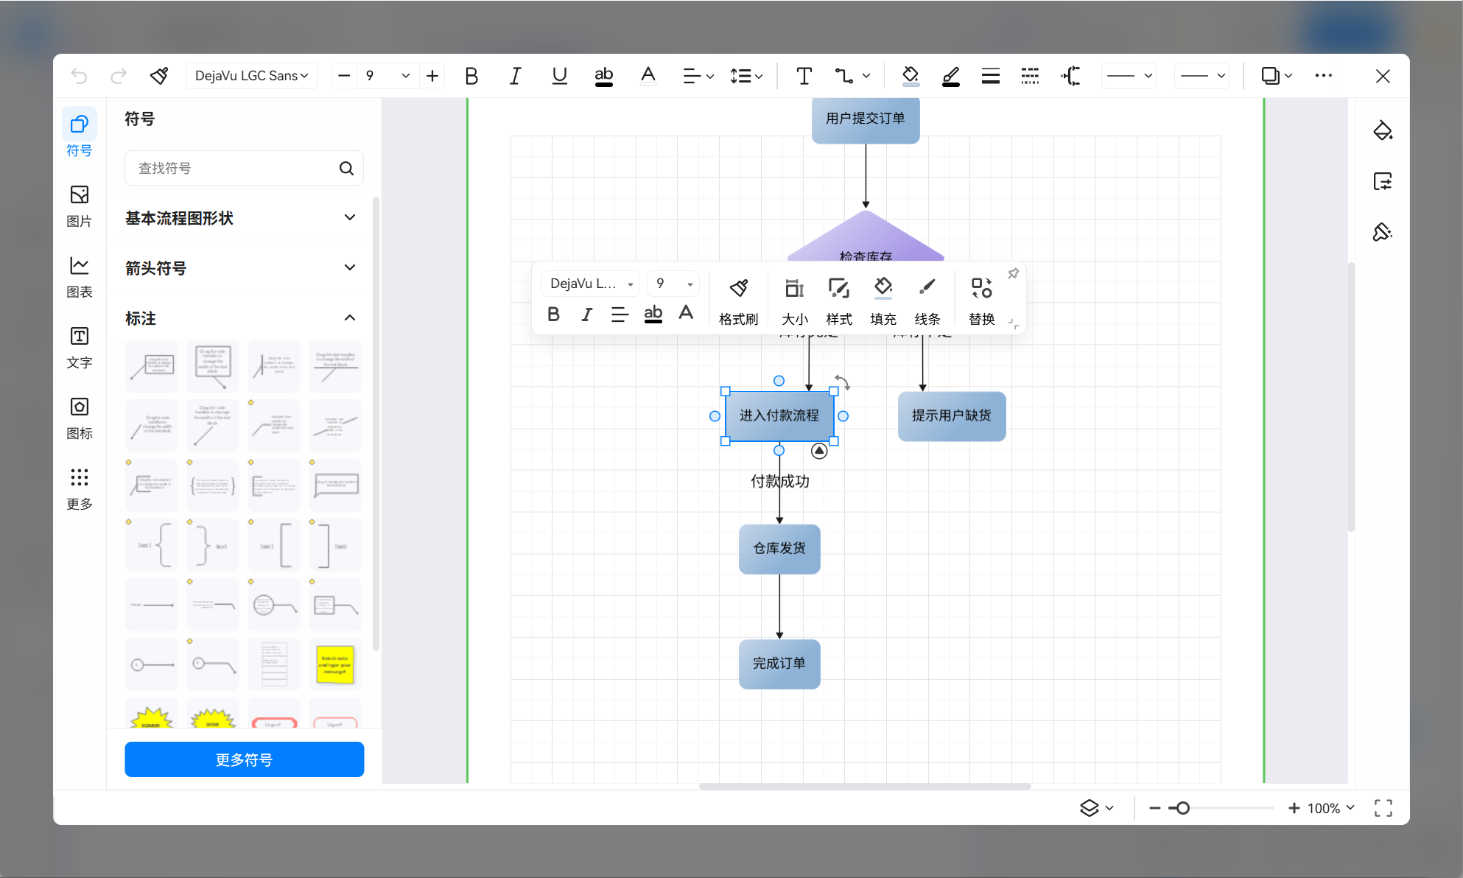Switch to the 文字 sidebar tab
This screenshot has width=1463, height=878.
pyautogui.click(x=80, y=348)
